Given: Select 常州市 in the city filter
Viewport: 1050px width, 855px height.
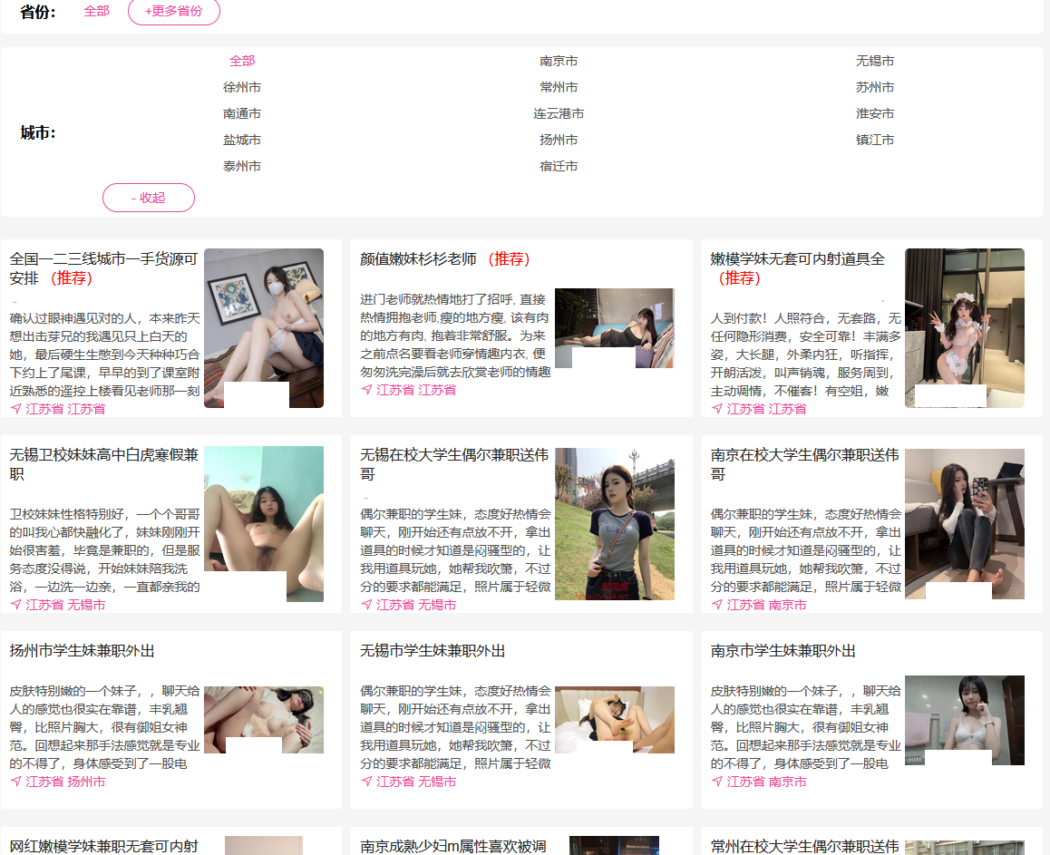Looking at the screenshot, I should pyautogui.click(x=559, y=87).
